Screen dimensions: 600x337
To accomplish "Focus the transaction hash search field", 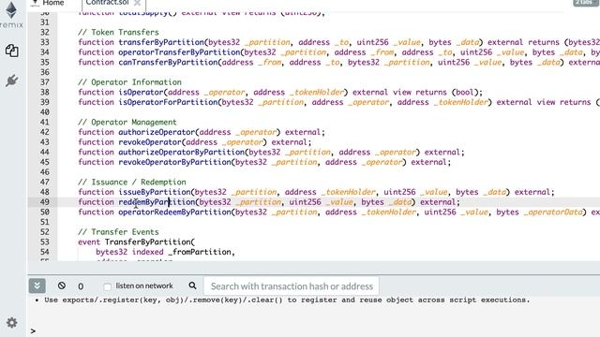I will (x=292, y=286).
